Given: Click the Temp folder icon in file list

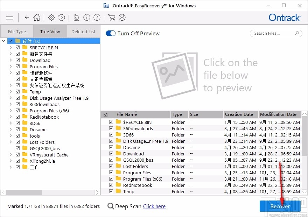Looking at the screenshot, I should 118,191.
